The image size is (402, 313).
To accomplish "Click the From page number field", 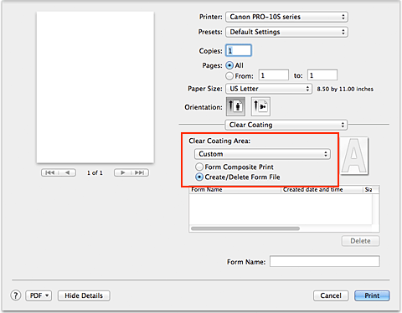I will tap(274, 75).
